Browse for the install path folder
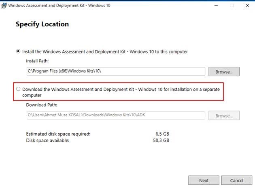 (224, 72)
